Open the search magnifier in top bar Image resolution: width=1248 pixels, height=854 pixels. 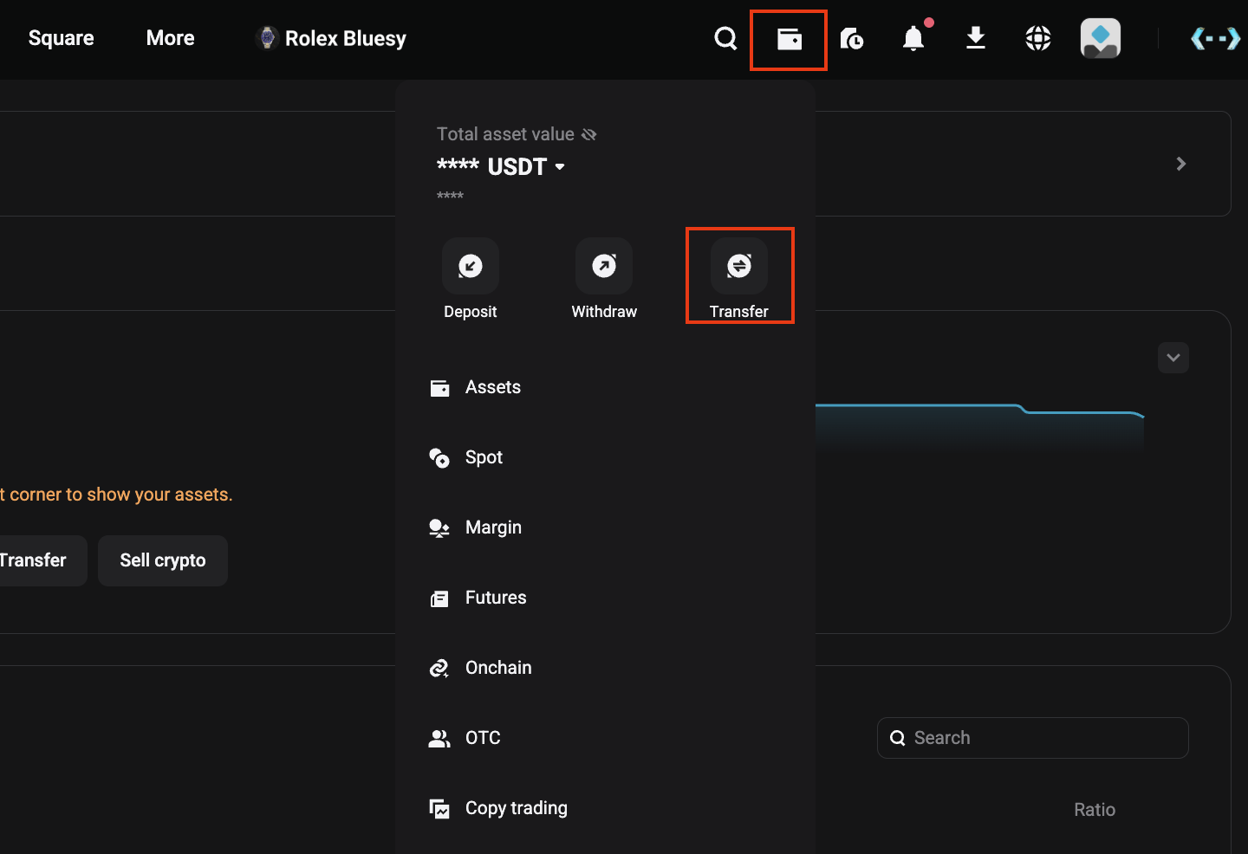point(725,38)
